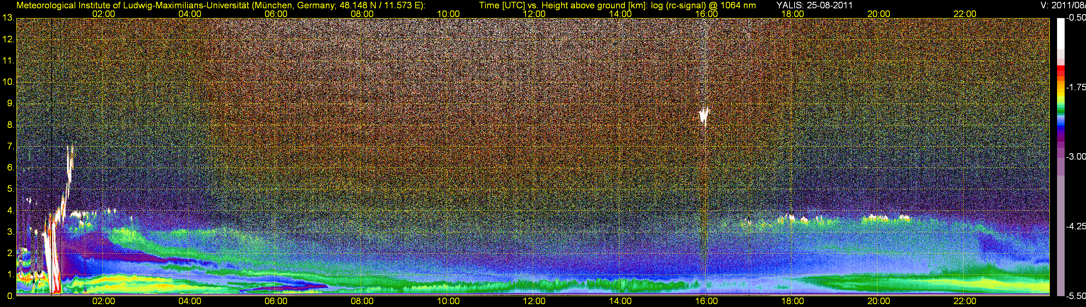Pick the '9.' height axis label
The image size is (1086, 307).
pos(11,103)
